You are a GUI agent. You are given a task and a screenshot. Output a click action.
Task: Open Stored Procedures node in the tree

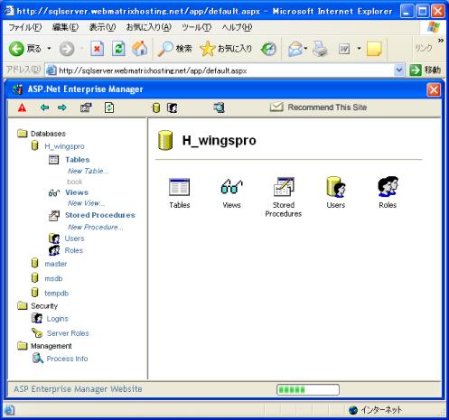point(100,215)
